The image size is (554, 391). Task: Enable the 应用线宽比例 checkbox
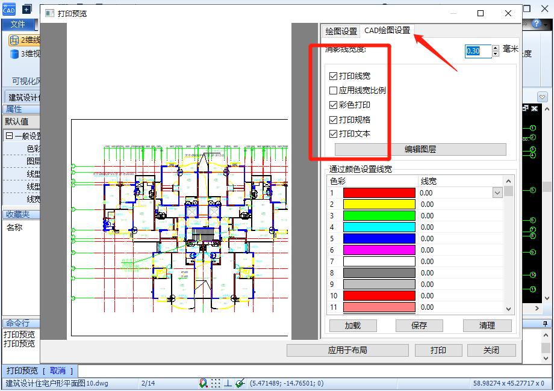click(333, 91)
